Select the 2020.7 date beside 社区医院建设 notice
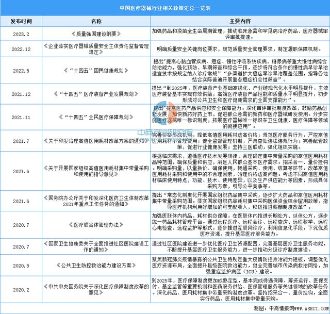 (21, 246)
